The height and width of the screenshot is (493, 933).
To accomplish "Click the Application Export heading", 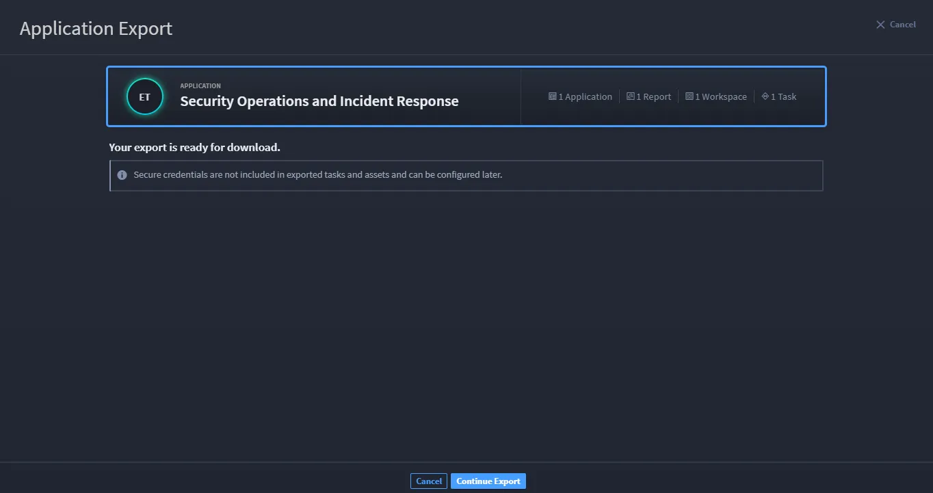I will coord(96,29).
